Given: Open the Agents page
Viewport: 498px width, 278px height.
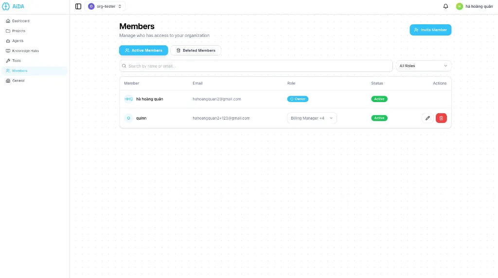Looking at the screenshot, I should pyautogui.click(x=35, y=41).
